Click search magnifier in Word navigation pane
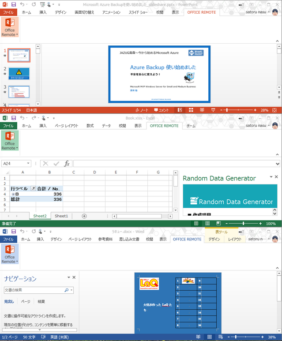This screenshot has width=282, height=341. [67, 290]
